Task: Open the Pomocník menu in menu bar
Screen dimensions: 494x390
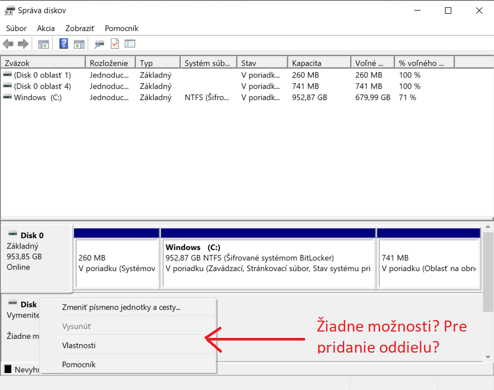Action: pyautogui.click(x=121, y=28)
